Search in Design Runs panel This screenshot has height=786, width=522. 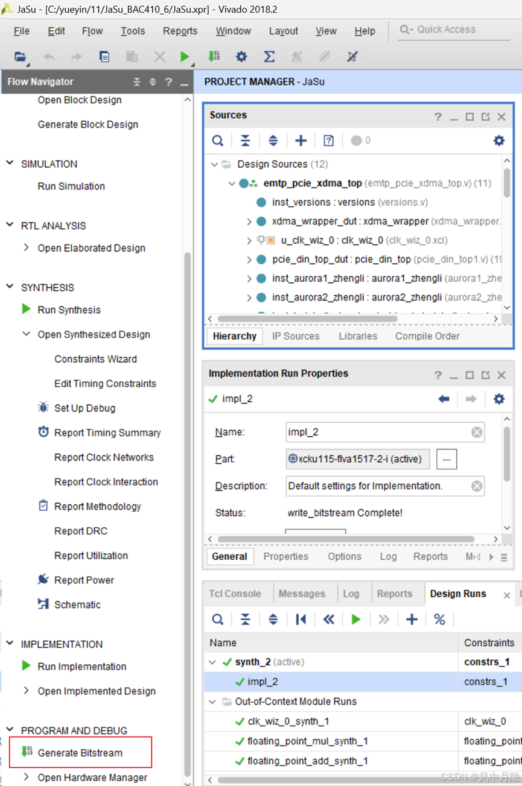pos(218,620)
